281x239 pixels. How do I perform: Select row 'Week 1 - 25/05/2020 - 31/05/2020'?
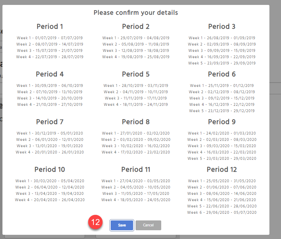click(222, 181)
